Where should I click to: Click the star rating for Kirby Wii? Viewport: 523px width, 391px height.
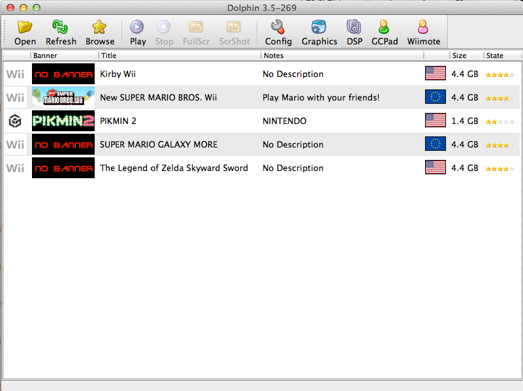point(500,74)
